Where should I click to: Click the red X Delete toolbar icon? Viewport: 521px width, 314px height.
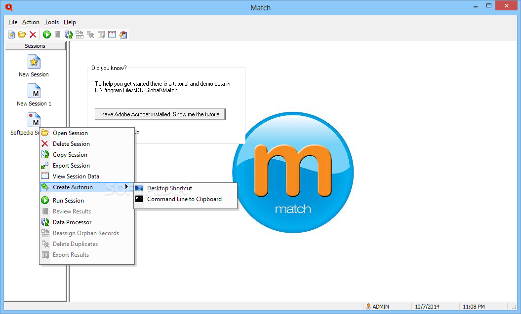[x=33, y=35]
